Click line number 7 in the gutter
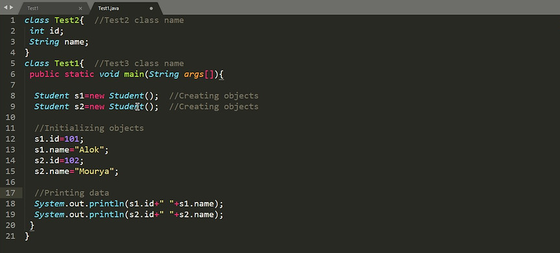The height and width of the screenshot is (253, 560). tap(13, 85)
